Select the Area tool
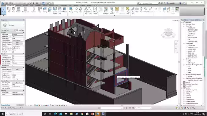This screenshot has height=116, width=207. tap(117, 10)
